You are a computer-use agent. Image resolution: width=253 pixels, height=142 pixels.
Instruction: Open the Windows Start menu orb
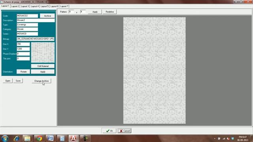(5, 138)
